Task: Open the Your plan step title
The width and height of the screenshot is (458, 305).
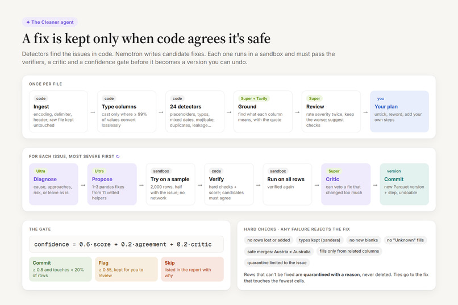Action: pyautogui.click(x=386, y=107)
